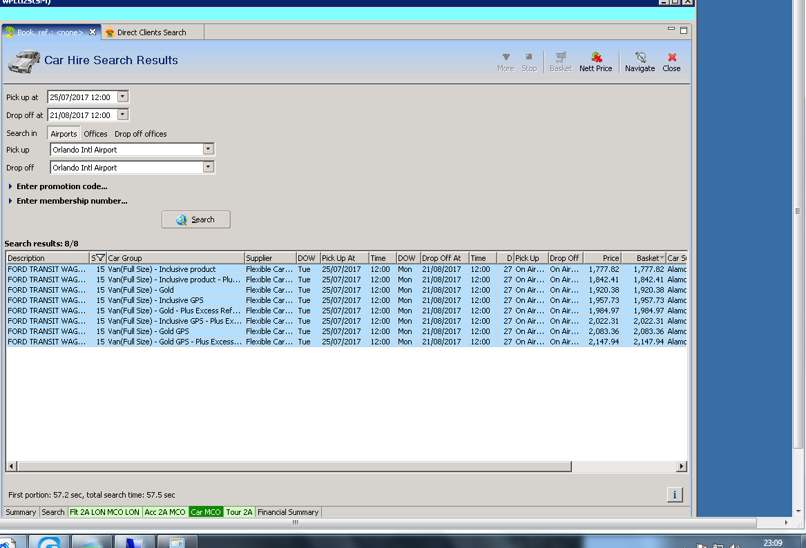The width and height of the screenshot is (806, 548).
Task: Select Airports search-in option
Action: 64,134
